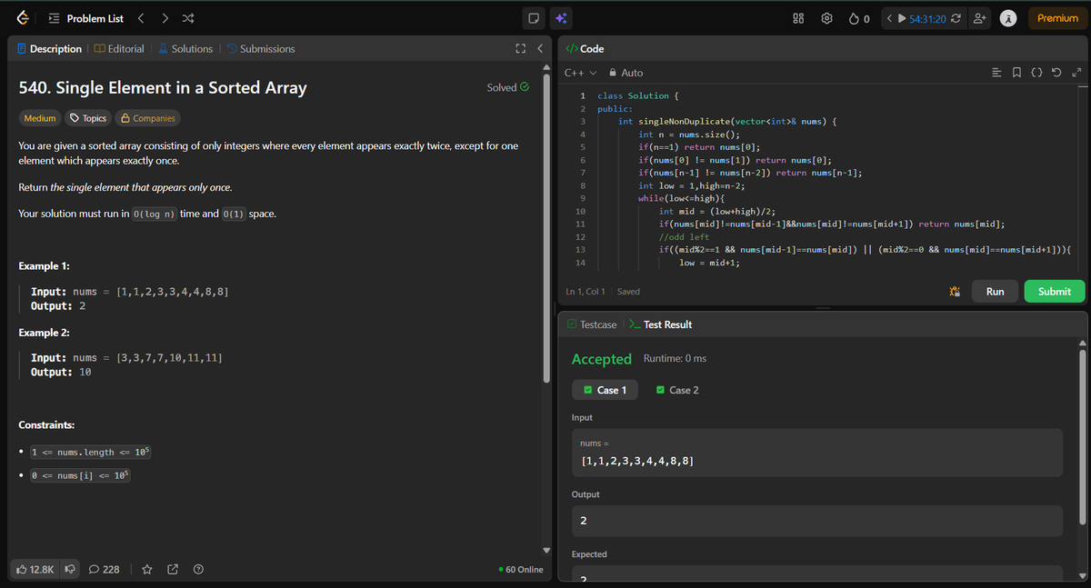The height and width of the screenshot is (588, 1091).
Task: Expand code editor to fullscreen
Action: [x=1076, y=73]
